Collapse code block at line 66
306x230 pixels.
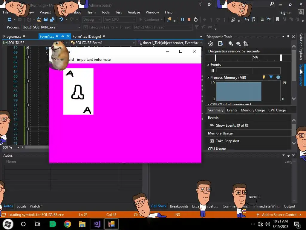27,81
